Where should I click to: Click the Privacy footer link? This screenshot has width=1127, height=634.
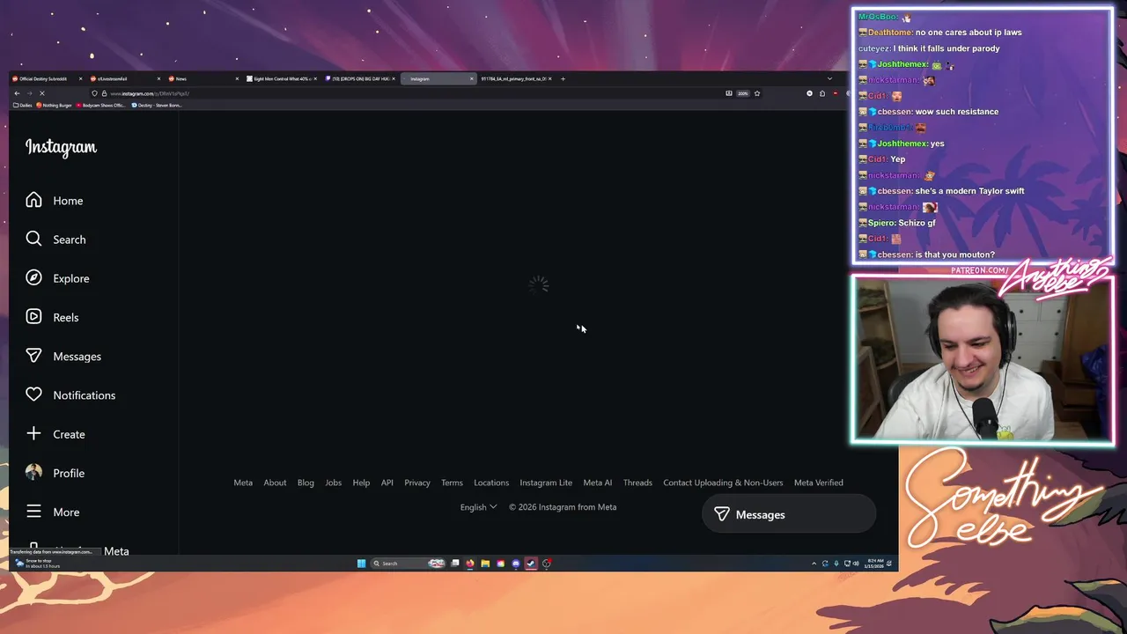click(x=417, y=483)
